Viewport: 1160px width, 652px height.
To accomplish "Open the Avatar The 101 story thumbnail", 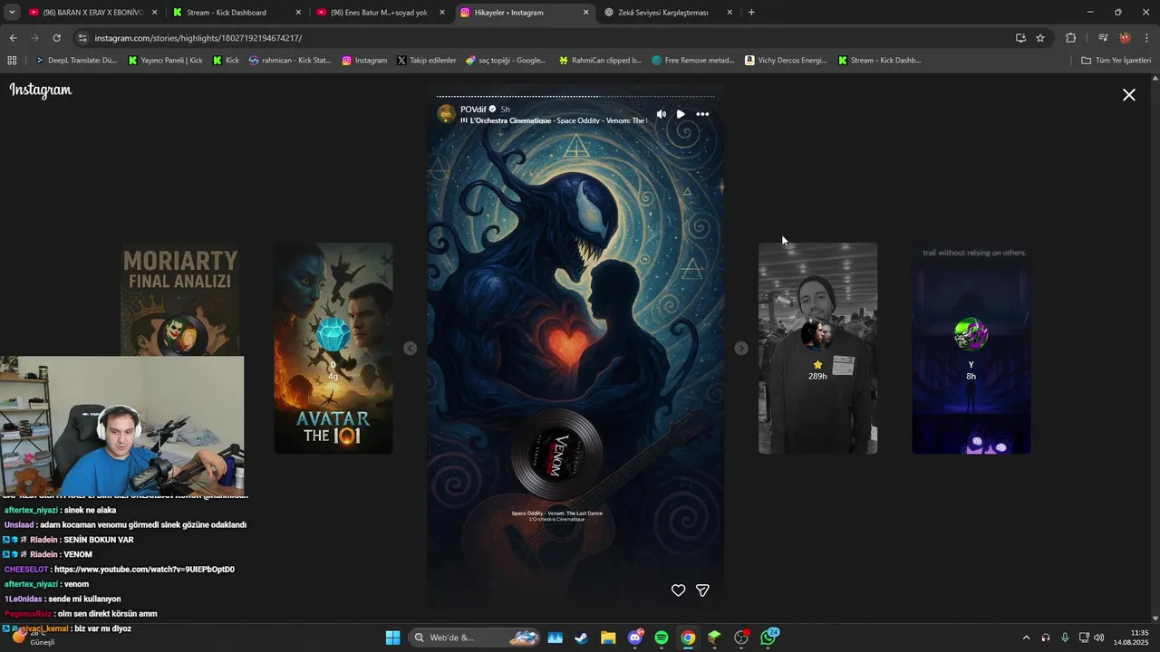I will (x=333, y=348).
